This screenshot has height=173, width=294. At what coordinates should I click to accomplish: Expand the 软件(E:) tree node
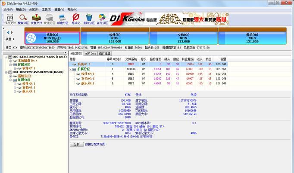pyautogui.click(x=15, y=68)
